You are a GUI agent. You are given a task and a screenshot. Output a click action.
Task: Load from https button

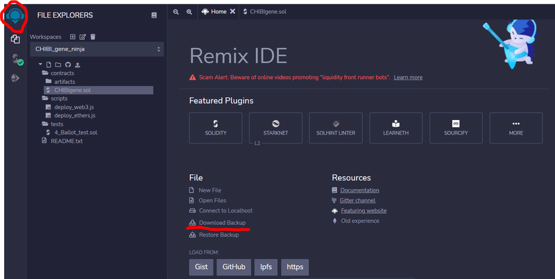pyautogui.click(x=295, y=267)
